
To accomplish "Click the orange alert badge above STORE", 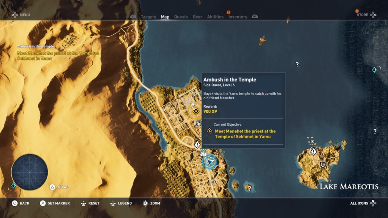I will tap(357, 11).
